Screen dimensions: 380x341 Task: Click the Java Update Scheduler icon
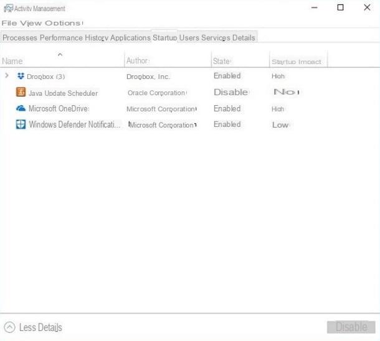coord(21,92)
